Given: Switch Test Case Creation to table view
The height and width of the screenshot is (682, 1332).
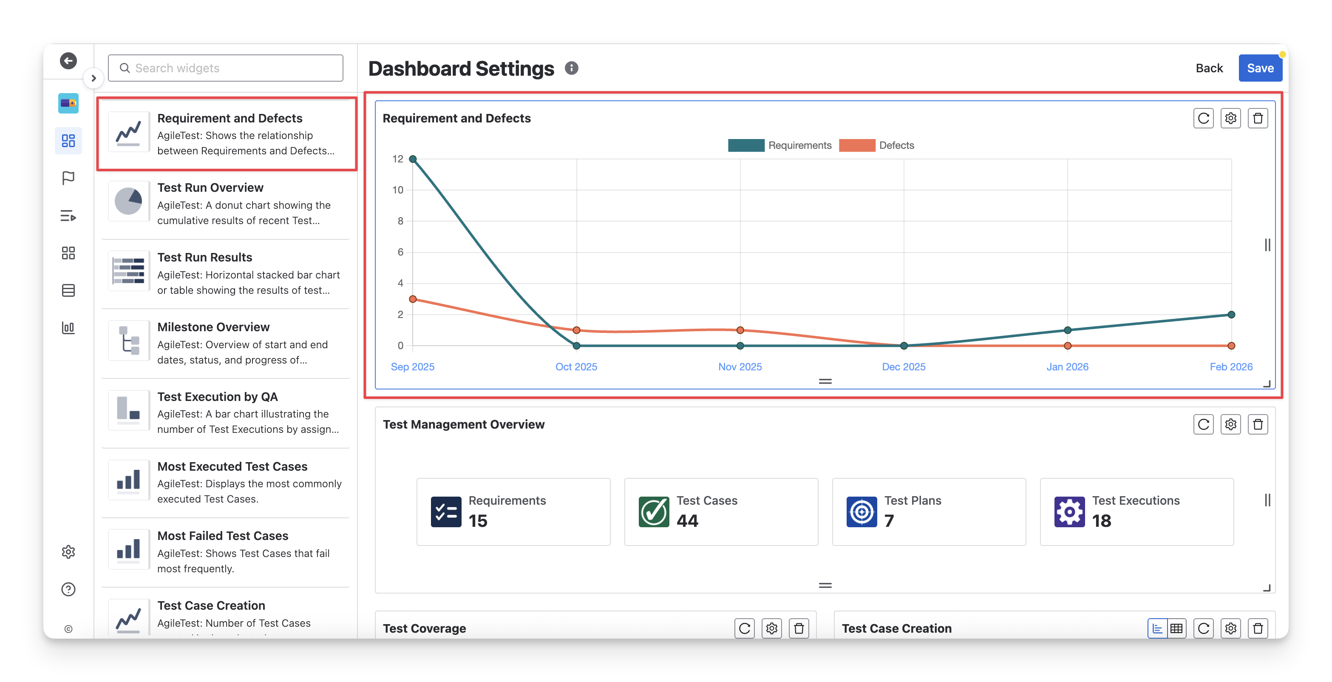Looking at the screenshot, I should (x=1176, y=628).
